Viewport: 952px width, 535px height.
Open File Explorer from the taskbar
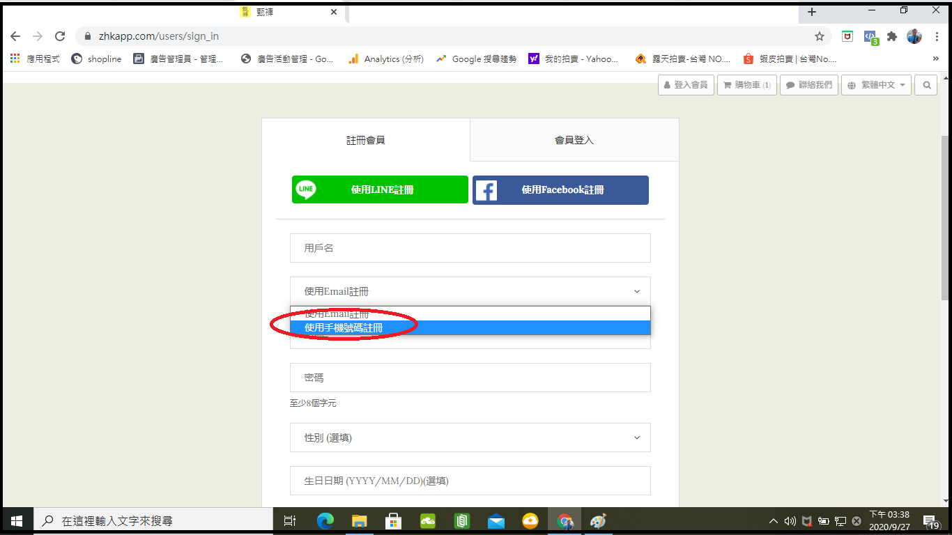tap(359, 520)
